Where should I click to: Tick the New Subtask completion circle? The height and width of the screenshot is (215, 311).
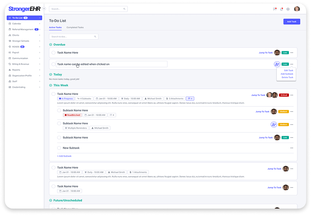tap(59, 148)
